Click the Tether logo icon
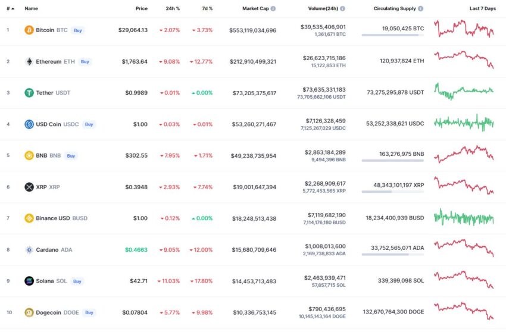The height and width of the screenshot is (332, 506). [29, 93]
